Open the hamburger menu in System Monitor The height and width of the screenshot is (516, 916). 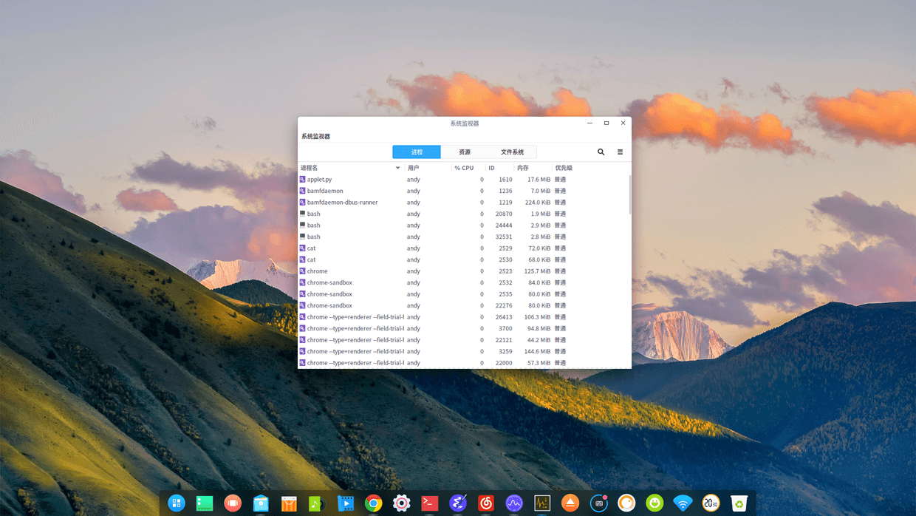tap(620, 152)
